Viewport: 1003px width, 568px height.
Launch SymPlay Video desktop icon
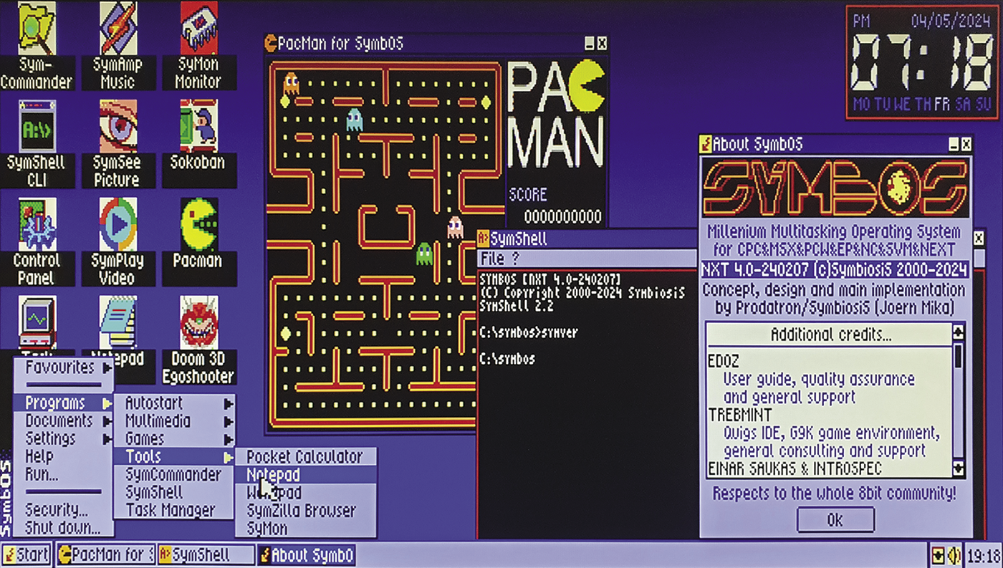[x=117, y=242]
